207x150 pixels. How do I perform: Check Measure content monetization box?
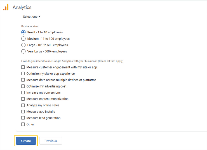[23, 99]
